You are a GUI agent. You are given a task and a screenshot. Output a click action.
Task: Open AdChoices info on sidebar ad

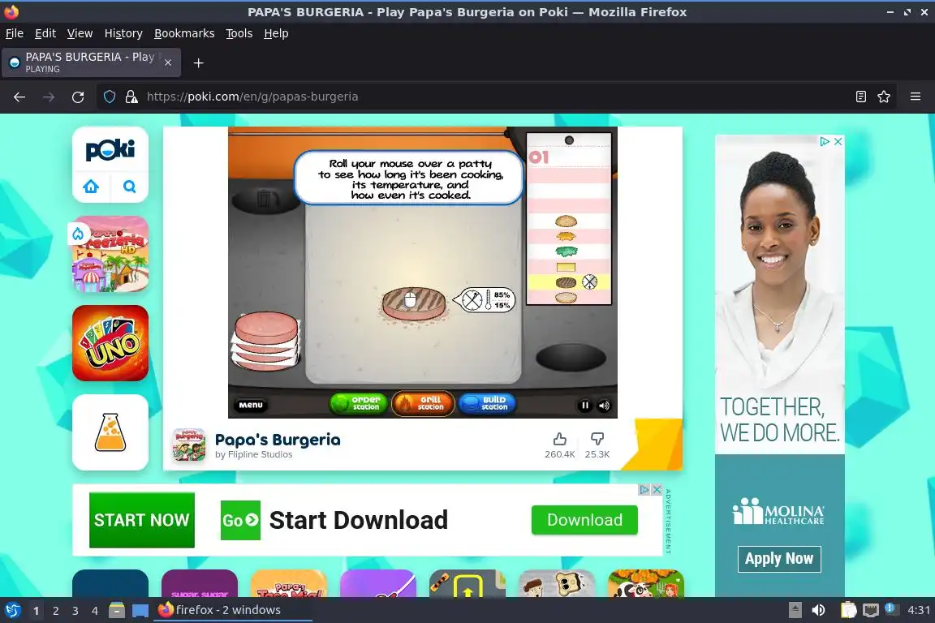825,141
